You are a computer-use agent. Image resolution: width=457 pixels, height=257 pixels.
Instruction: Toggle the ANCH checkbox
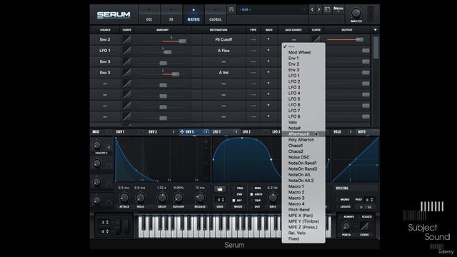click(x=252, y=194)
